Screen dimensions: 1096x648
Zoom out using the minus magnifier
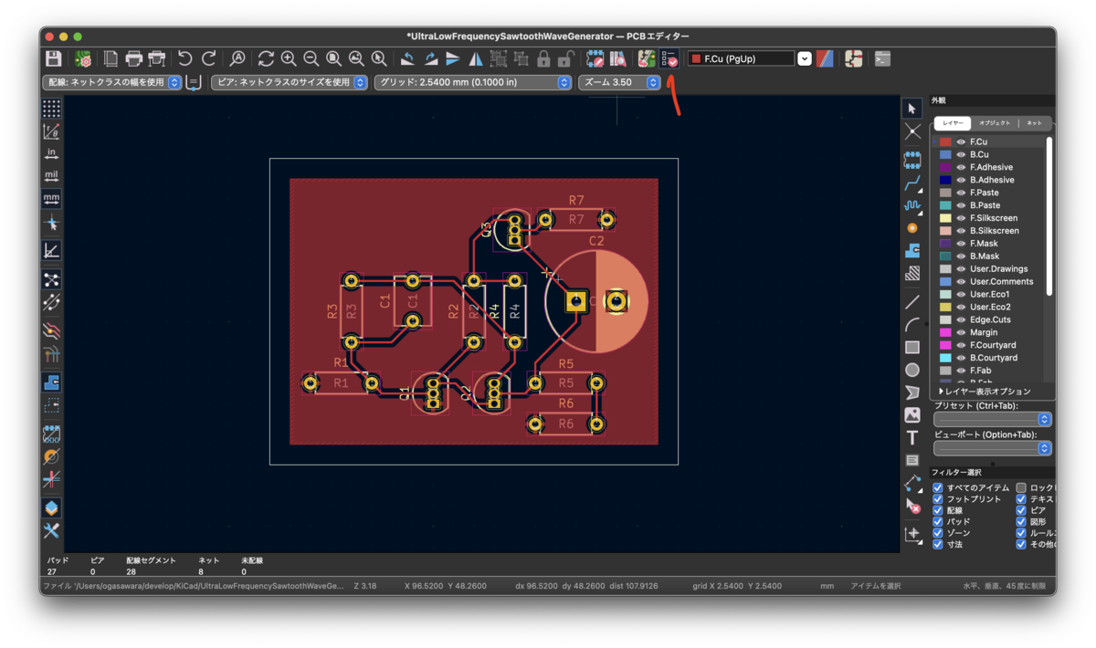coord(311,58)
